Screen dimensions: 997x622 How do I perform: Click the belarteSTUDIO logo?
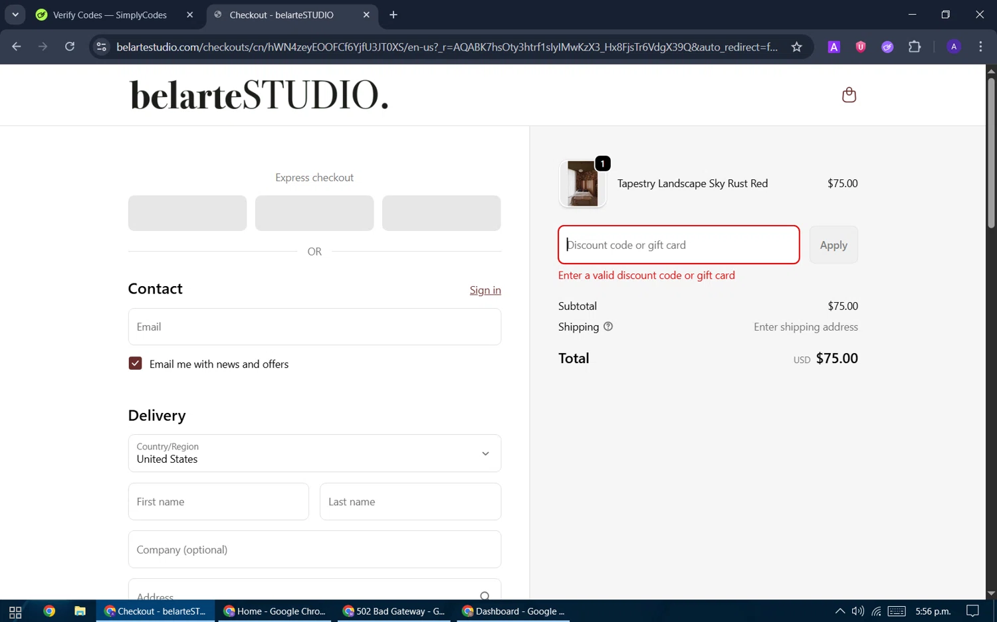[259, 95]
